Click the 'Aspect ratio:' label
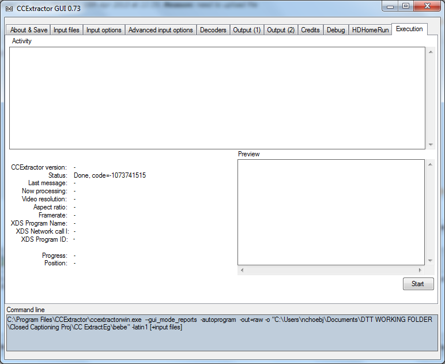The width and height of the screenshot is (445, 364). tap(50, 207)
